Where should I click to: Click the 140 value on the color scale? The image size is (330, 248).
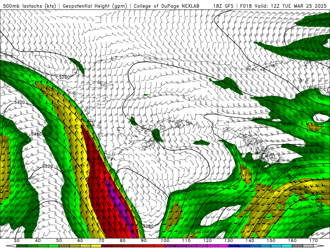pos(250,241)
